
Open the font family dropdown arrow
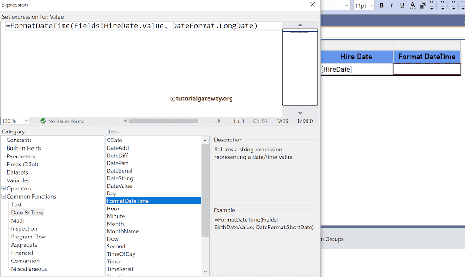(347, 5)
